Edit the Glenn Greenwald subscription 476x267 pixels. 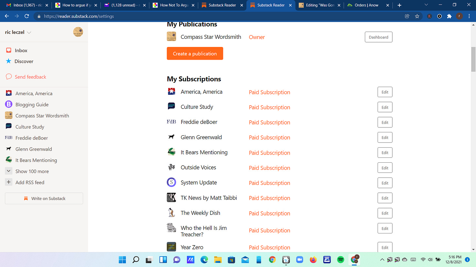[x=385, y=137]
